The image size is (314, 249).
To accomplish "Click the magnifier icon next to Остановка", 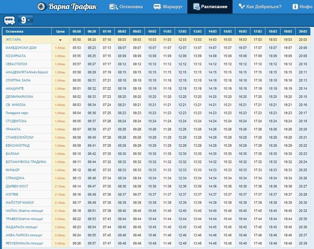I will [113, 7].
